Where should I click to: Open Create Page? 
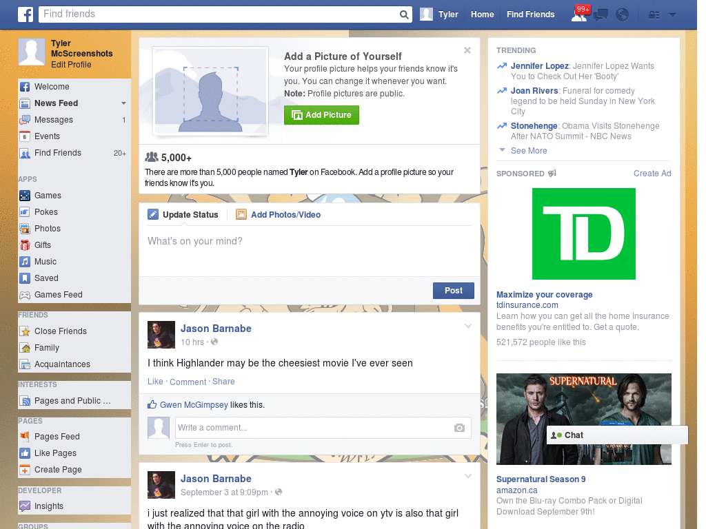74,470
